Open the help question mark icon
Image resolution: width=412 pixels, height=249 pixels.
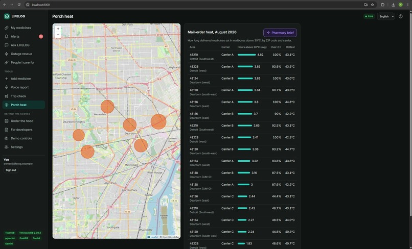click(x=400, y=16)
